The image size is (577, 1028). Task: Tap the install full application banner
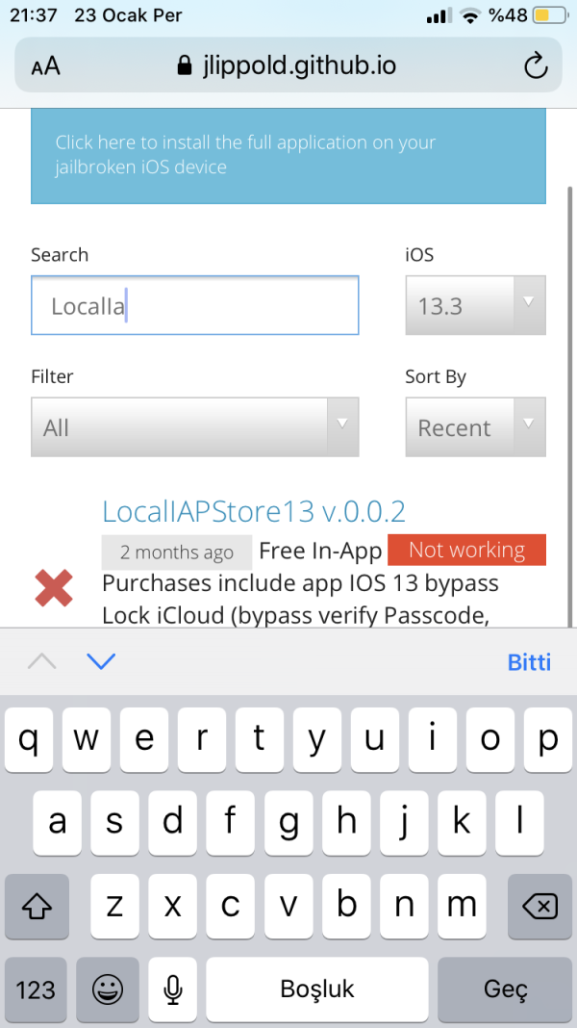(288, 155)
